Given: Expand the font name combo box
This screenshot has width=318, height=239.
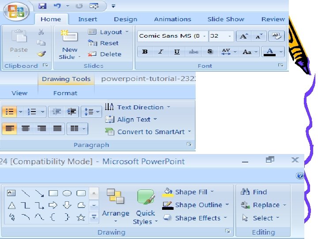Looking at the screenshot, I should coord(204,36).
